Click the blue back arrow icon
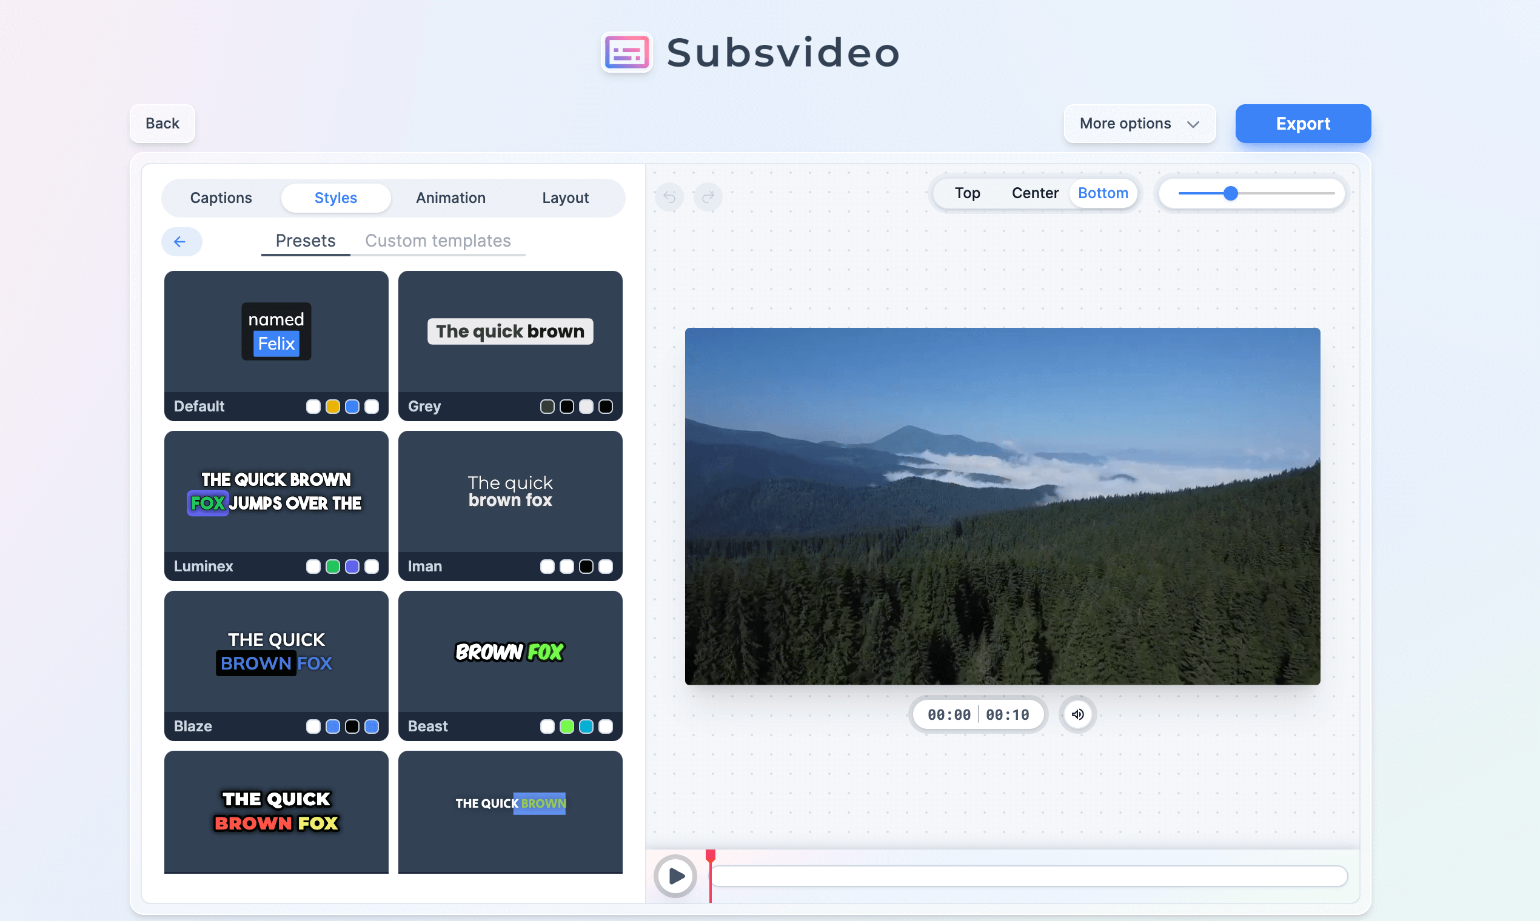The height and width of the screenshot is (921, 1540). pos(181,241)
